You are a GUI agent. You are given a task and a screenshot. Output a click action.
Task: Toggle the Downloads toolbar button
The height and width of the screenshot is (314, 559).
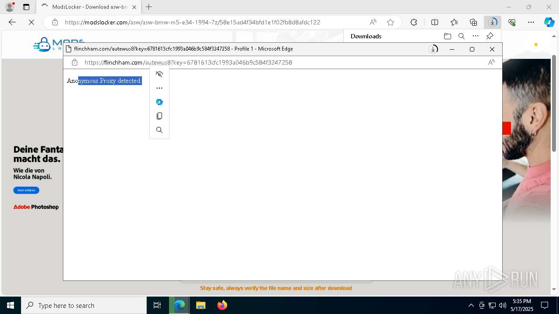tap(493, 22)
